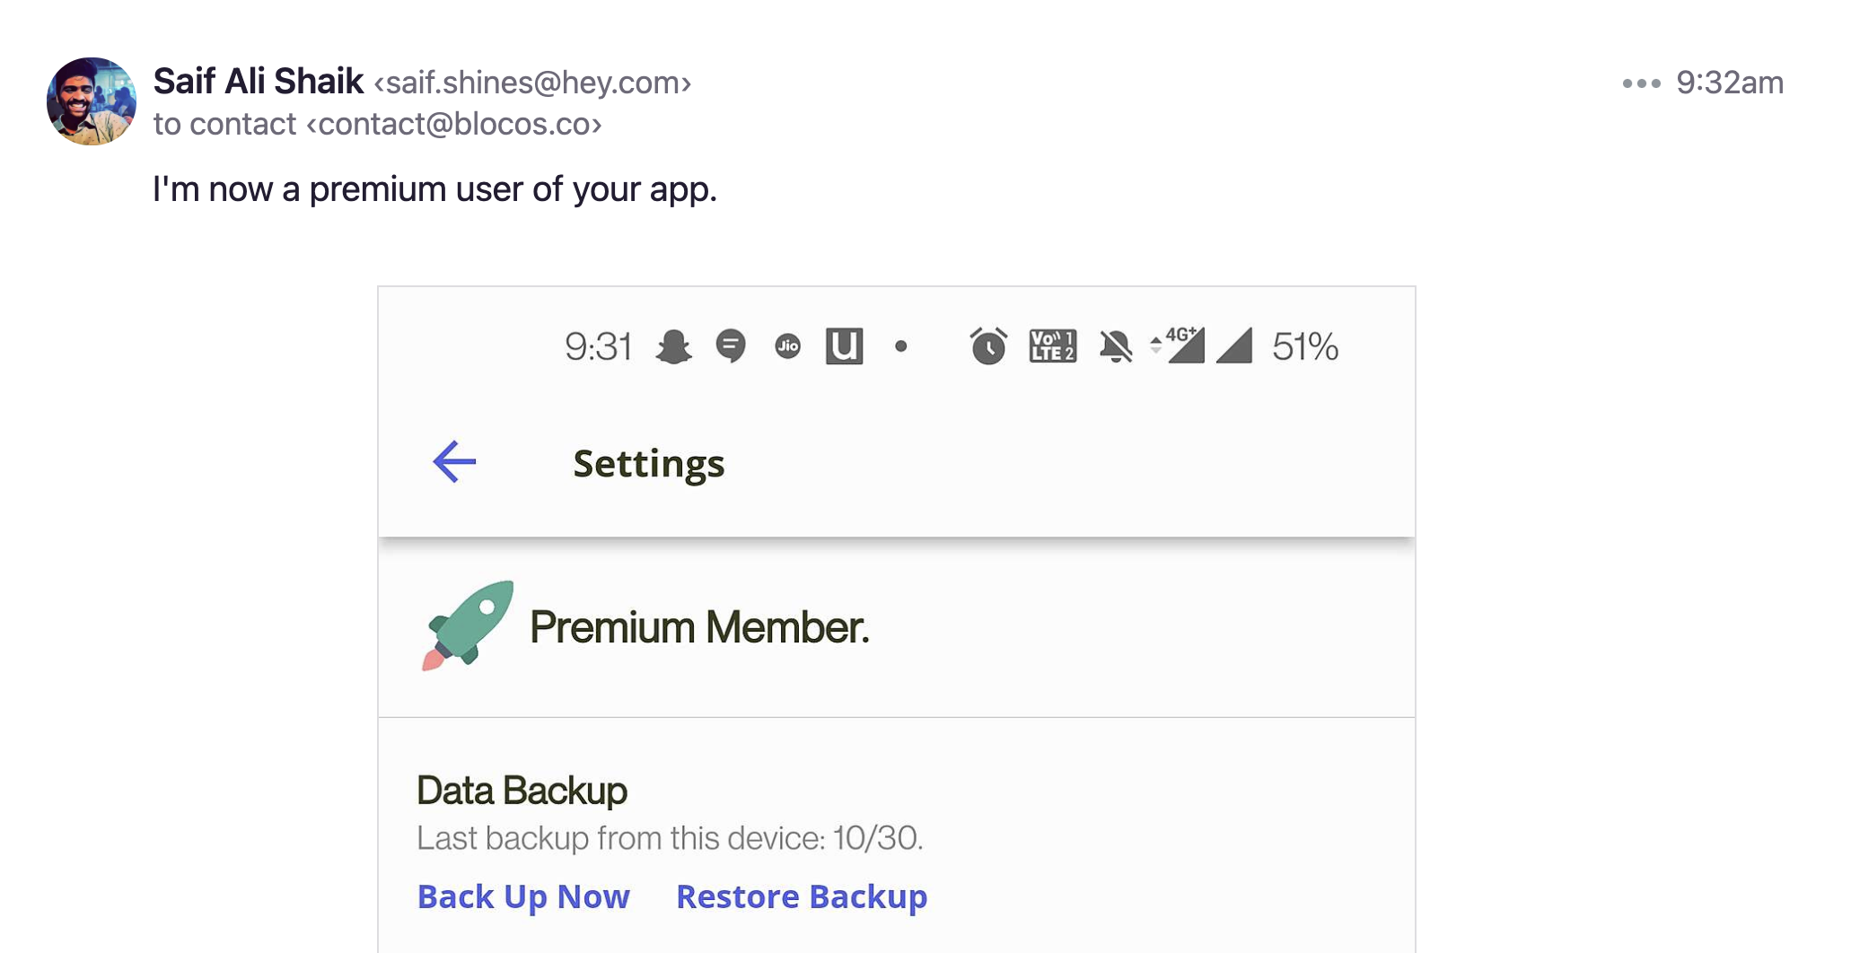
Task: Click the second SIM signal icon
Action: tap(1234, 346)
